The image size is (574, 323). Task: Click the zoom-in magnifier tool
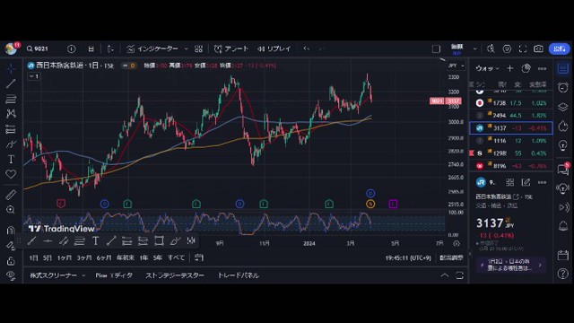(11, 209)
